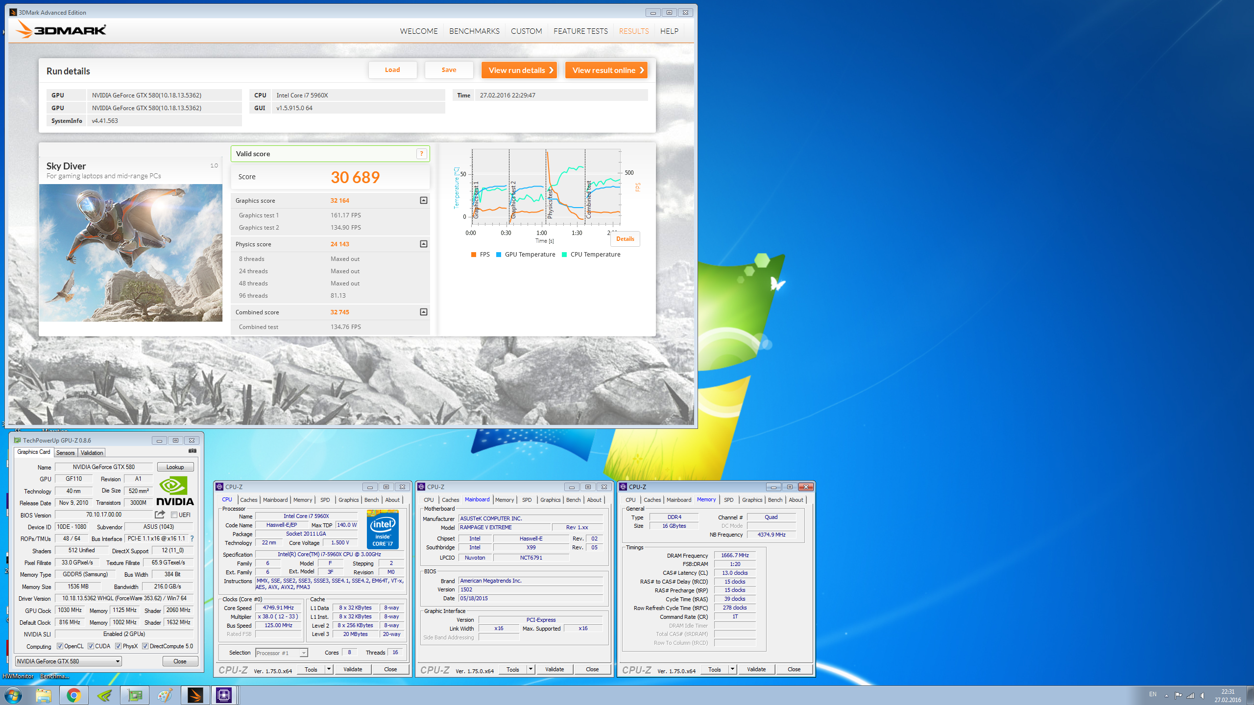Image resolution: width=1254 pixels, height=705 pixels.
Task: Switch to GPU-Z via its taskbar icon
Action: 135,695
